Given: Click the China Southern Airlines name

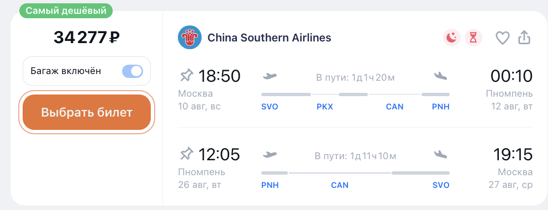Looking at the screenshot, I should [269, 38].
